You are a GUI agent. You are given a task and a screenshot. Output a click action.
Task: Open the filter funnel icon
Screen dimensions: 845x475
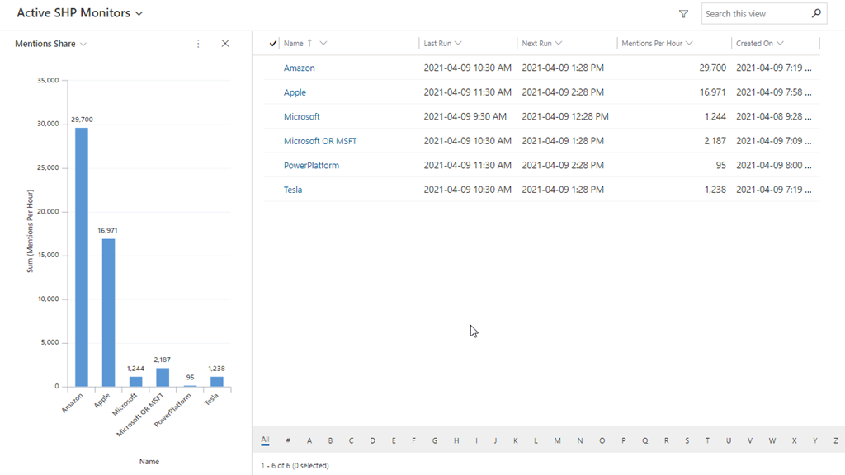pos(683,14)
